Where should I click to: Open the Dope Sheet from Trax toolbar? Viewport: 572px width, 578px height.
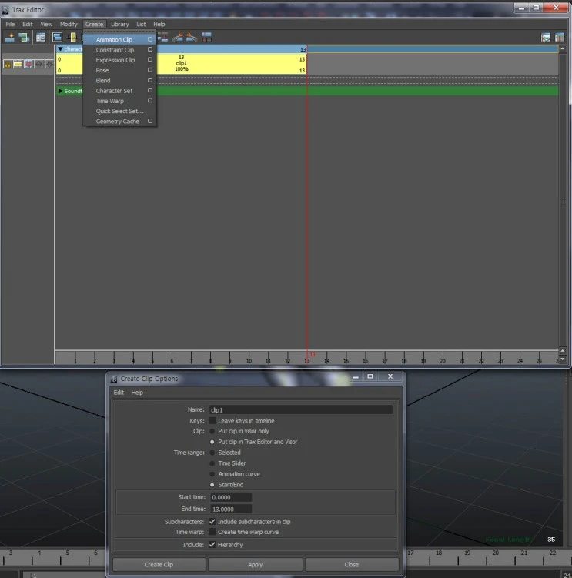[x=560, y=37]
